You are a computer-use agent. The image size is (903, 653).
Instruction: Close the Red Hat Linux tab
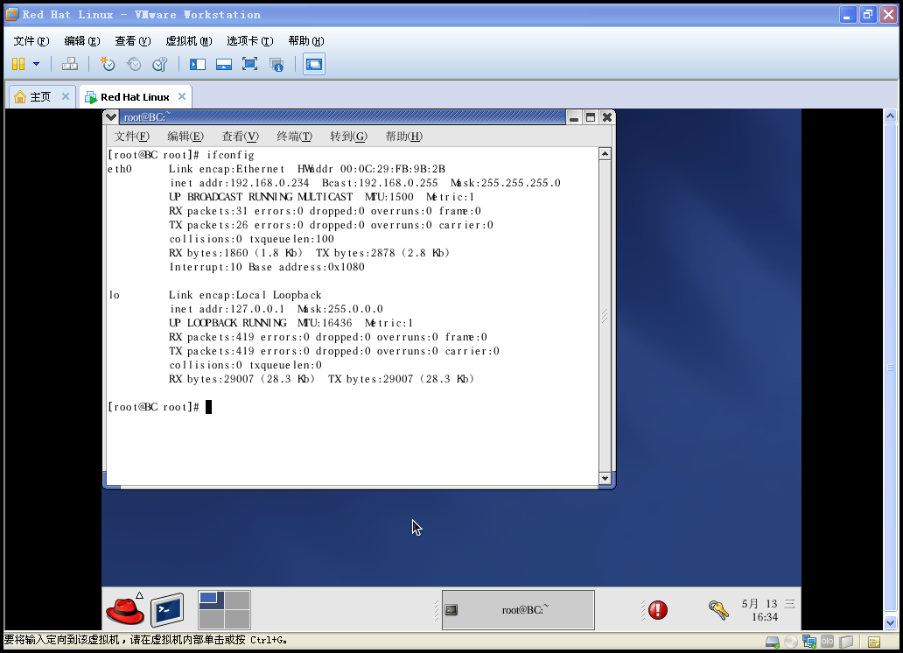pos(182,96)
